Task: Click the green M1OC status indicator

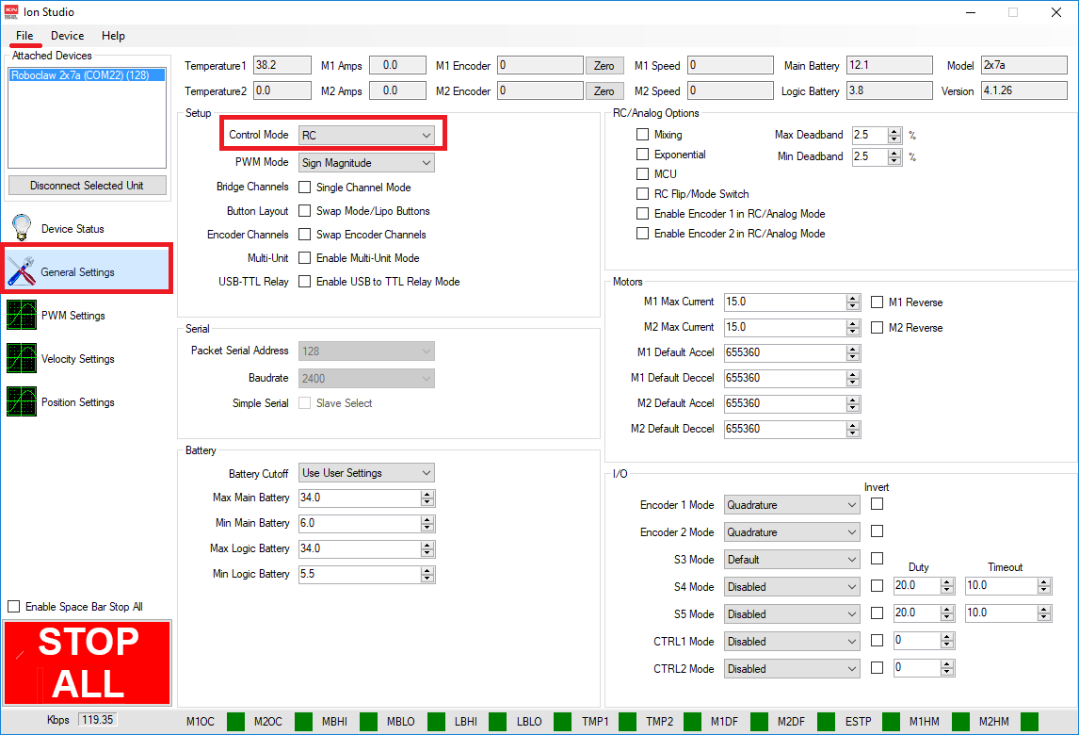Action: click(x=234, y=722)
